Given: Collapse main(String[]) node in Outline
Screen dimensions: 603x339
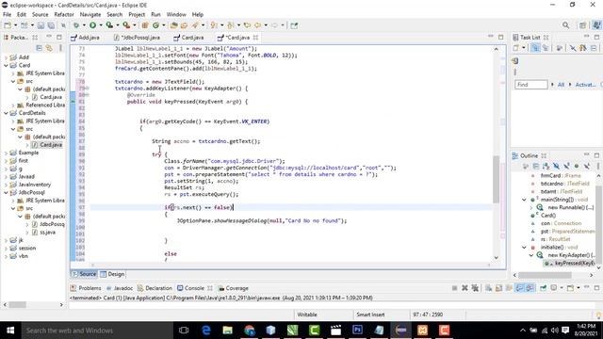Looking at the screenshot, I should tap(524, 200).
